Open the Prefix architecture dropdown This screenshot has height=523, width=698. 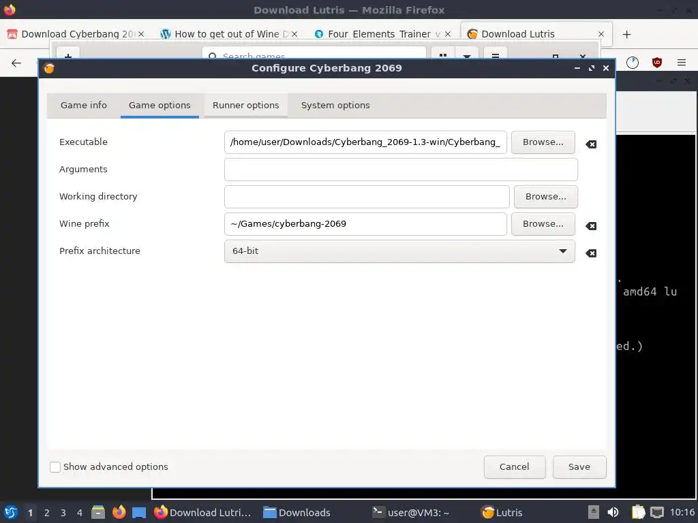click(x=399, y=251)
